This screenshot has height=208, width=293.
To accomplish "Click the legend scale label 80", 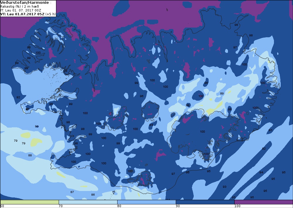I will click(119, 206).
